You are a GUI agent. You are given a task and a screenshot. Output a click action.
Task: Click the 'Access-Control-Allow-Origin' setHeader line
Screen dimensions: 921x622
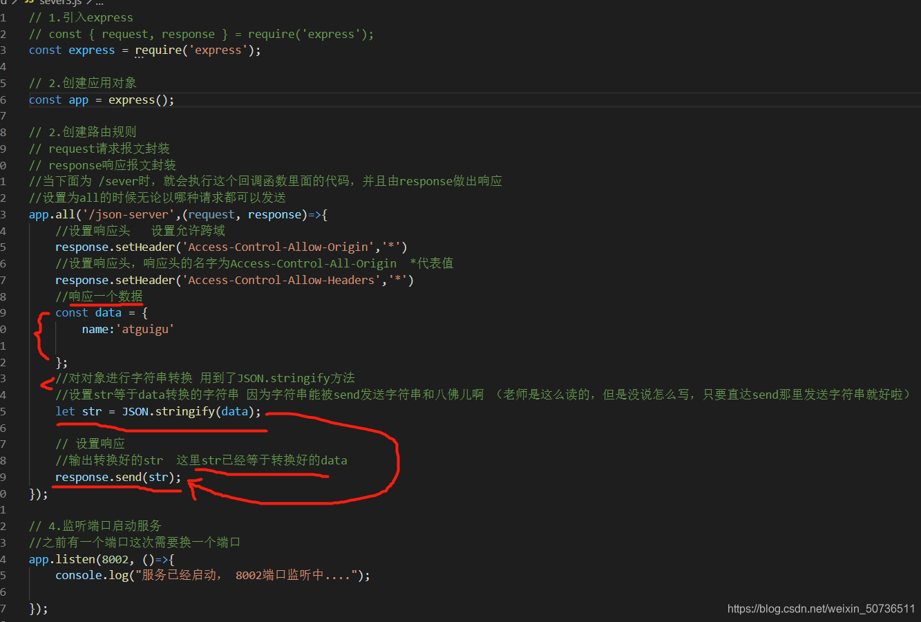click(x=231, y=247)
